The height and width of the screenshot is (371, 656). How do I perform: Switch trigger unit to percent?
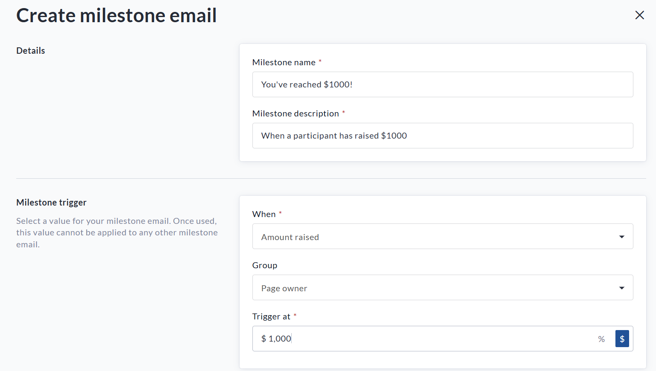(x=601, y=339)
